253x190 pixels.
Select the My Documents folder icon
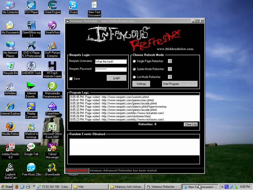(x=10, y=28)
